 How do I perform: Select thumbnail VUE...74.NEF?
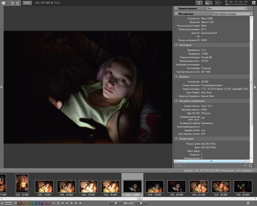[66, 186]
